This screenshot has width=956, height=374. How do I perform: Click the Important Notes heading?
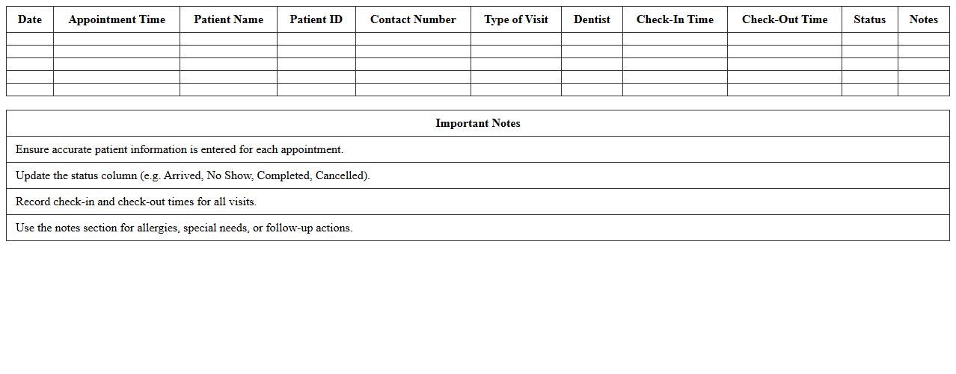(478, 123)
